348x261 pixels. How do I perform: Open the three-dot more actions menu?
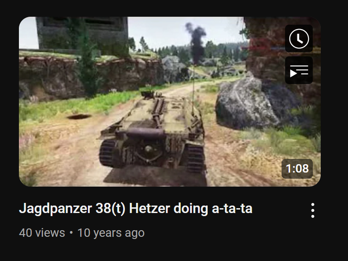(313, 210)
